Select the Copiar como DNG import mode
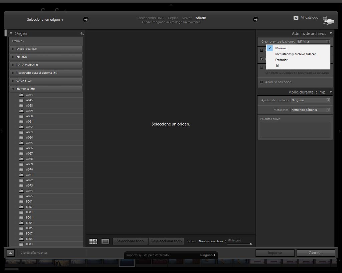Viewport: 342px width, 273px height. [x=150, y=18]
